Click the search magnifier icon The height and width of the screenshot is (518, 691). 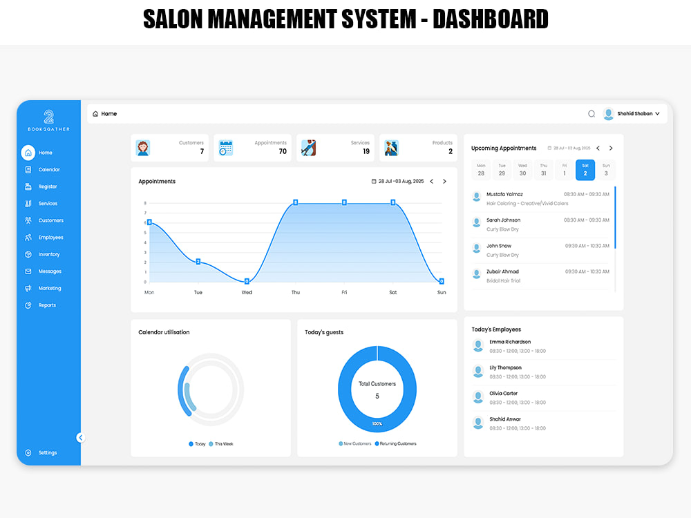[x=591, y=114]
